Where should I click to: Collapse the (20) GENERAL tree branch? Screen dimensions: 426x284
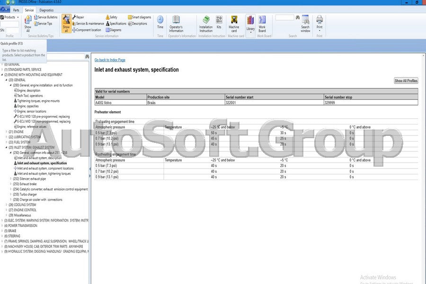6,80
